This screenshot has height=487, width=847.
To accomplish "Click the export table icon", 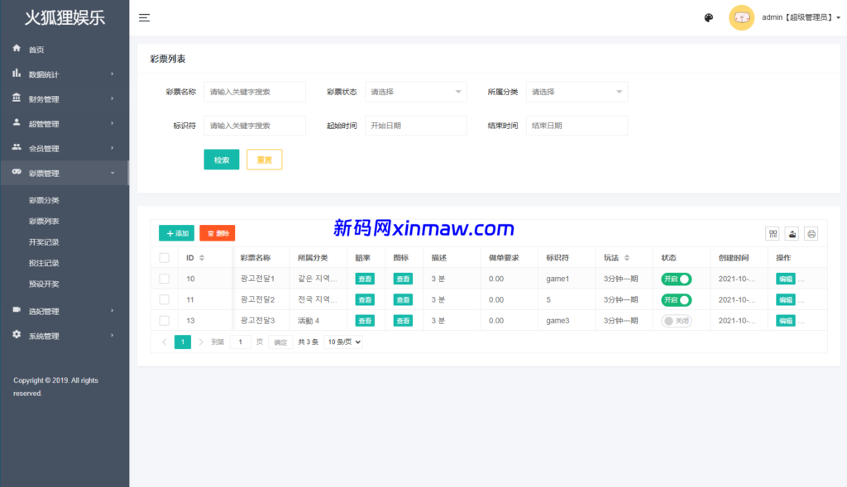I will pos(792,234).
